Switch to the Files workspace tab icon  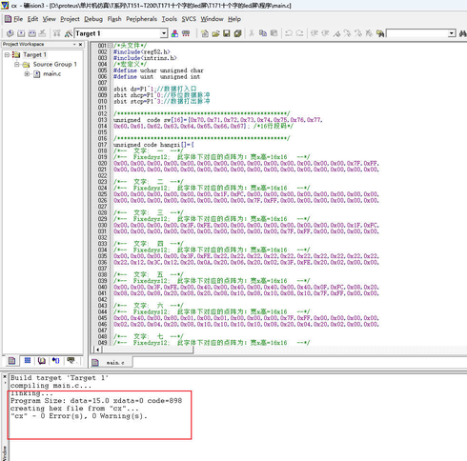11,361
